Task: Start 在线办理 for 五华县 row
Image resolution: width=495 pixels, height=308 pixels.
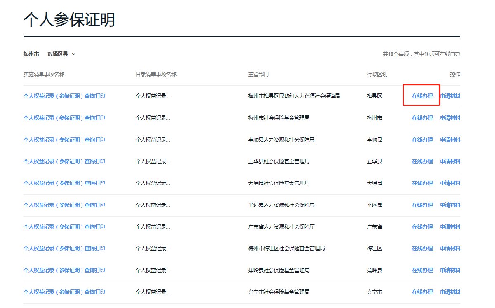Action: coord(422,161)
